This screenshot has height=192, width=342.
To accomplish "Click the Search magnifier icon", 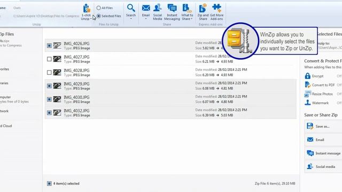I will [x=131, y=8].
